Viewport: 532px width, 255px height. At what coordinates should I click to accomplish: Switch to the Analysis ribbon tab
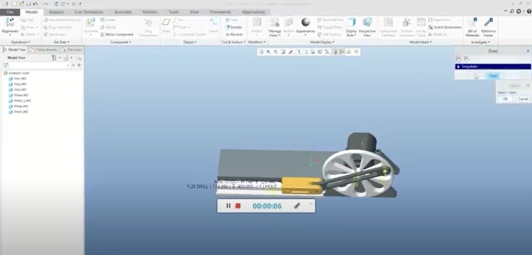point(57,12)
